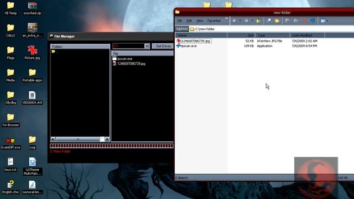Open the Tor Browser desktop folder
The width and height of the screenshot is (354, 199).
coord(11,120)
